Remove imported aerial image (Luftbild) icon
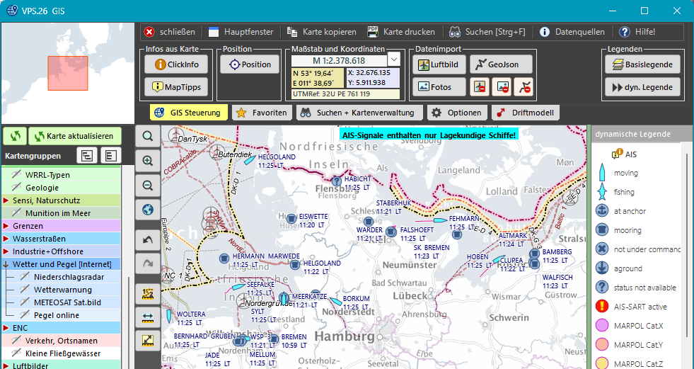Viewport: 694px width, 369px height. (480, 87)
